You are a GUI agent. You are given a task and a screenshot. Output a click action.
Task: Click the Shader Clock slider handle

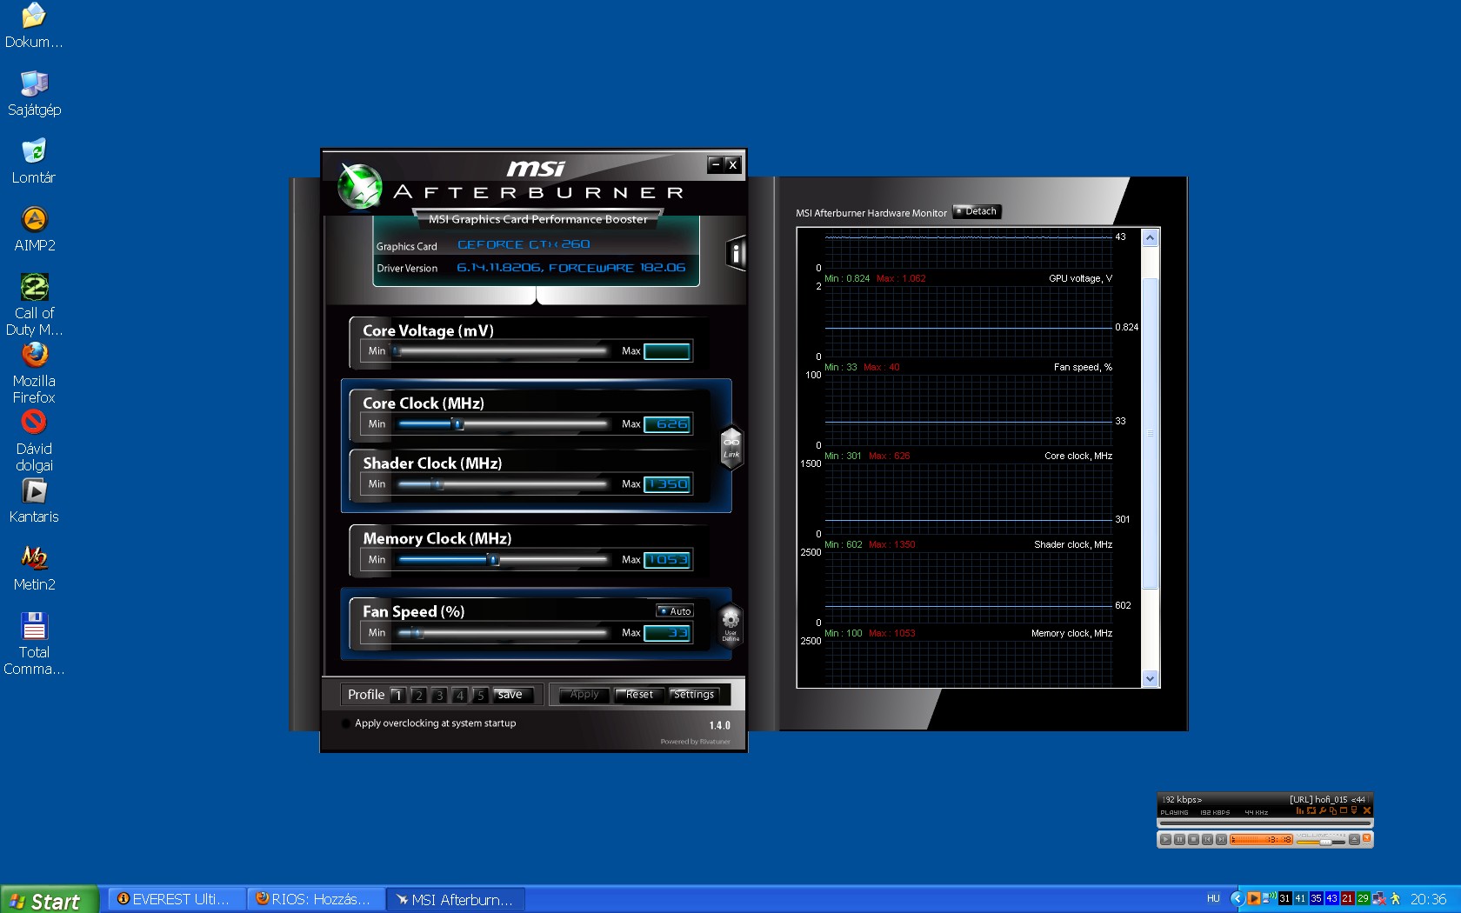[438, 484]
